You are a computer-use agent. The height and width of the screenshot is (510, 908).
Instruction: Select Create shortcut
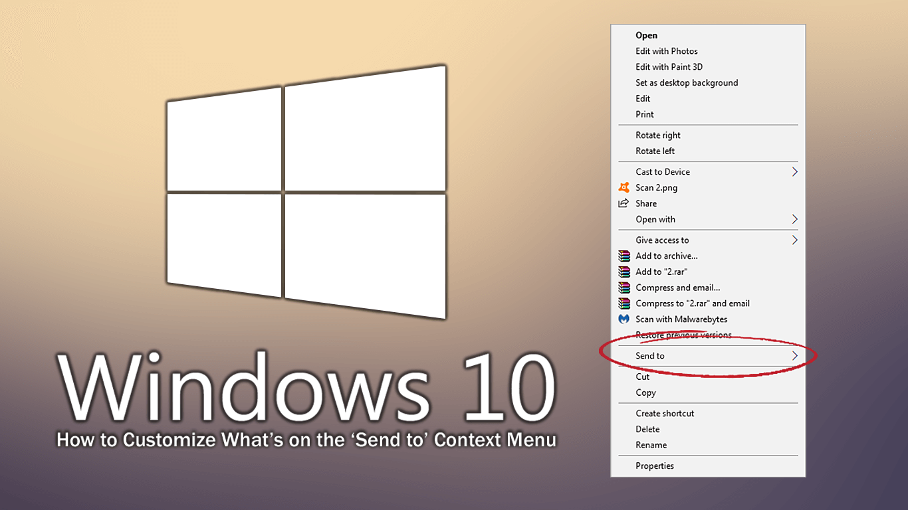click(x=665, y=413)
